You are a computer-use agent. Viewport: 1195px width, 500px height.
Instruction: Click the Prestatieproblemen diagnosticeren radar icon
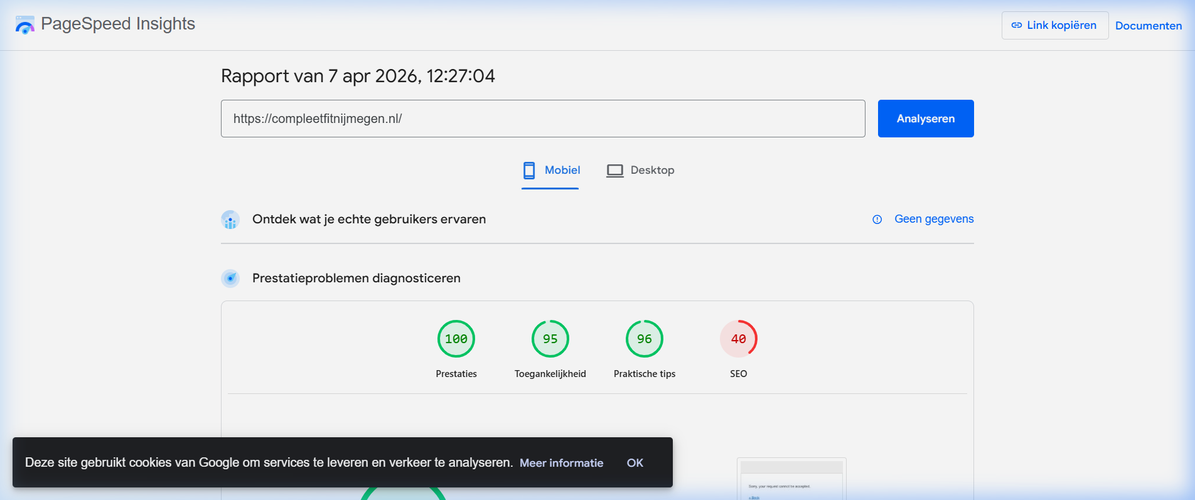click(230, 278)
